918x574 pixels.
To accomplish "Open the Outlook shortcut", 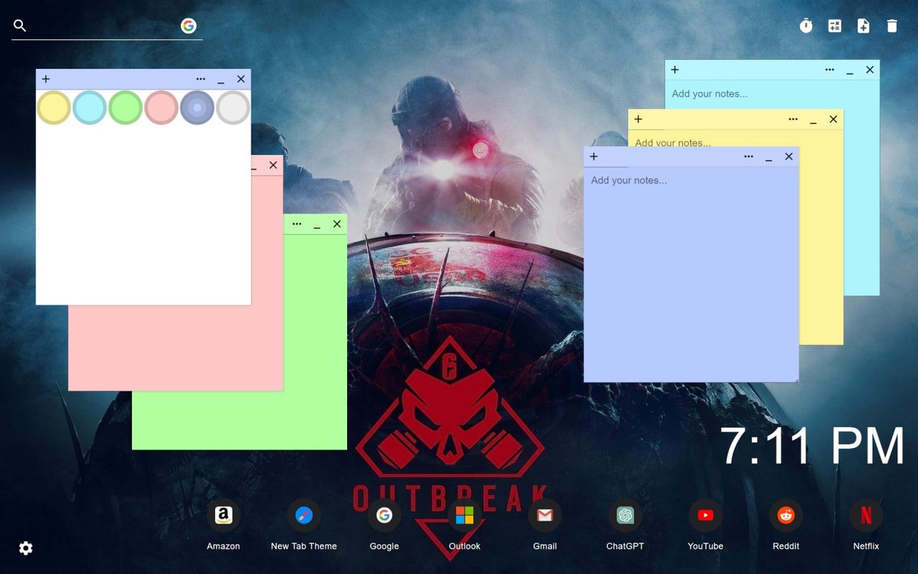I will (x=465, y=515).
